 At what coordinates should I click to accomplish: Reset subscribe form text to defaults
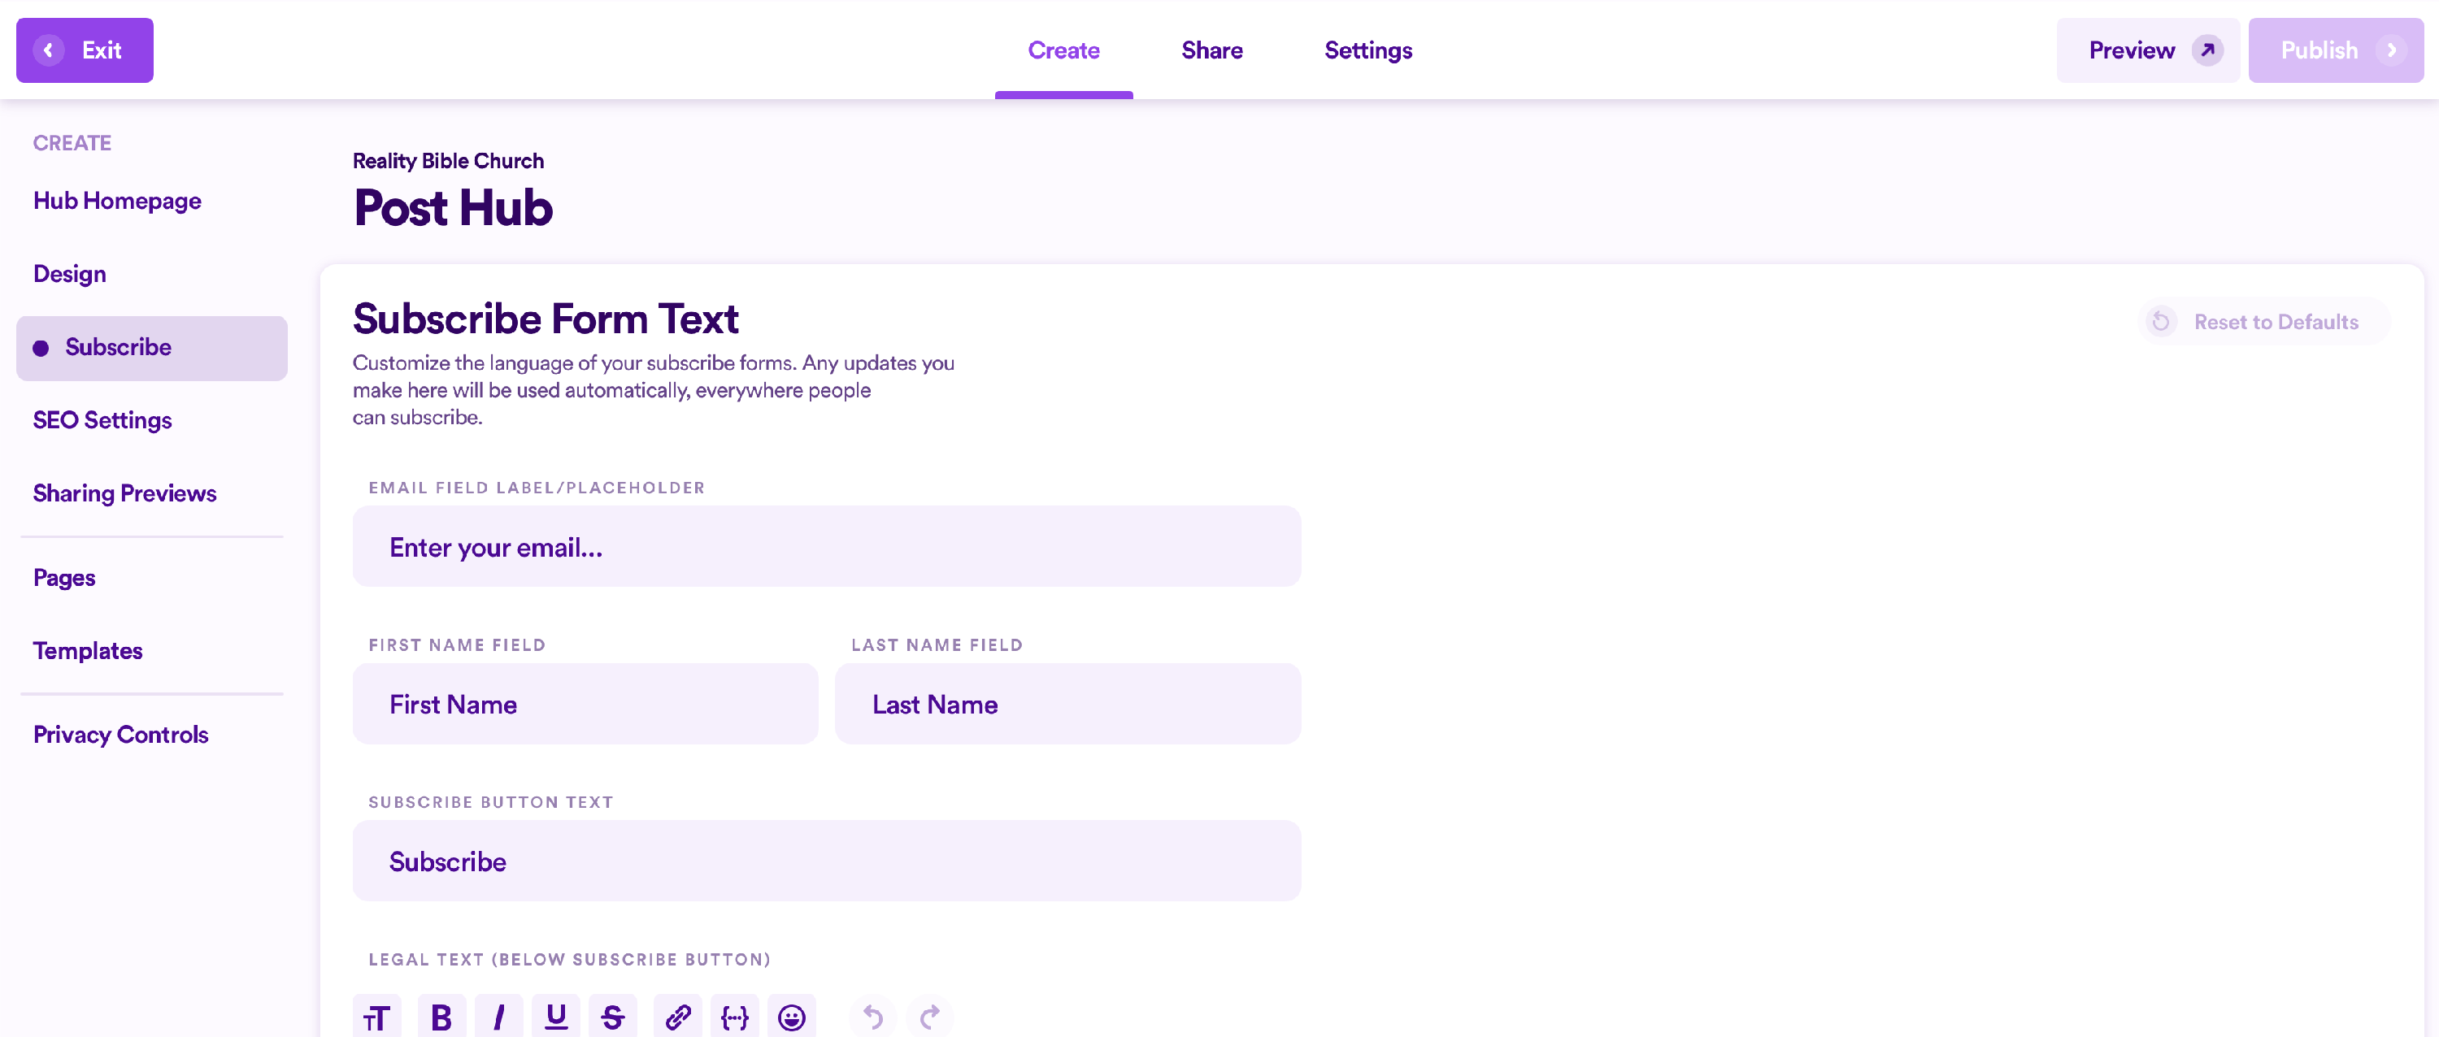tap(2263, 322)
